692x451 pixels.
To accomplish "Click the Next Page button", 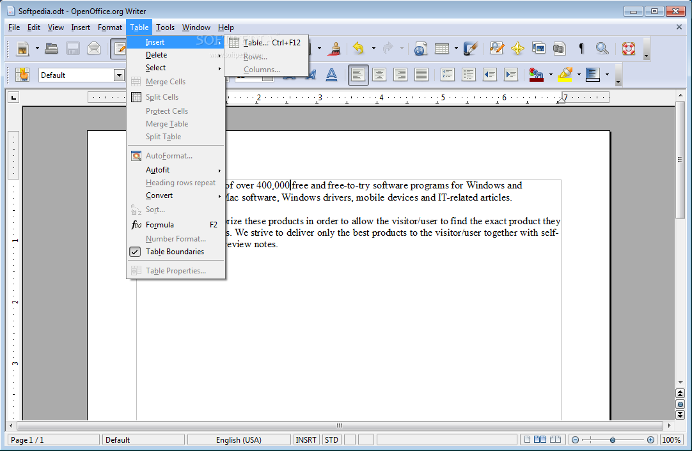I will (x=680, y=415).
